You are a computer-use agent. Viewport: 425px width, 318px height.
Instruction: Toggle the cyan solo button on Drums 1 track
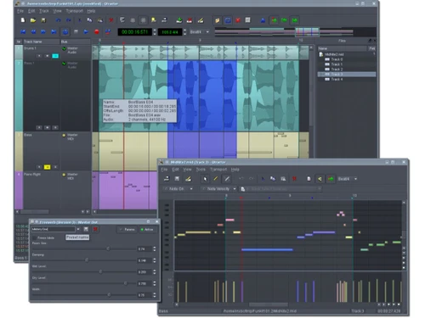[x=55, y=56]
